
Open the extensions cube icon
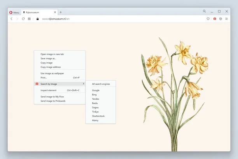pos(220,19)
